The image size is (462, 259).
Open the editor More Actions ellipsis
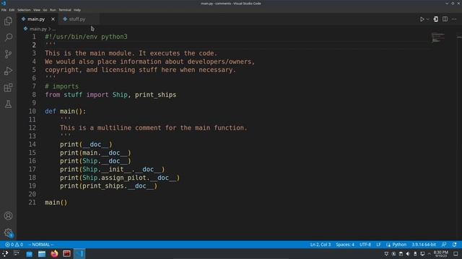454,19
